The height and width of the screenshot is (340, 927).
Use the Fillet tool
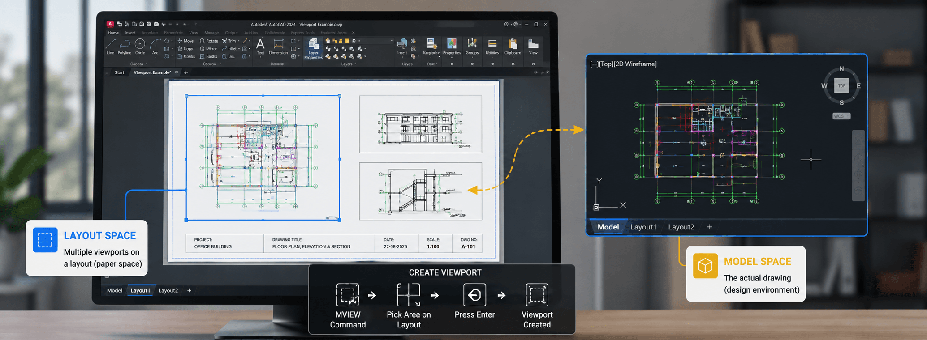click(229, 49)
